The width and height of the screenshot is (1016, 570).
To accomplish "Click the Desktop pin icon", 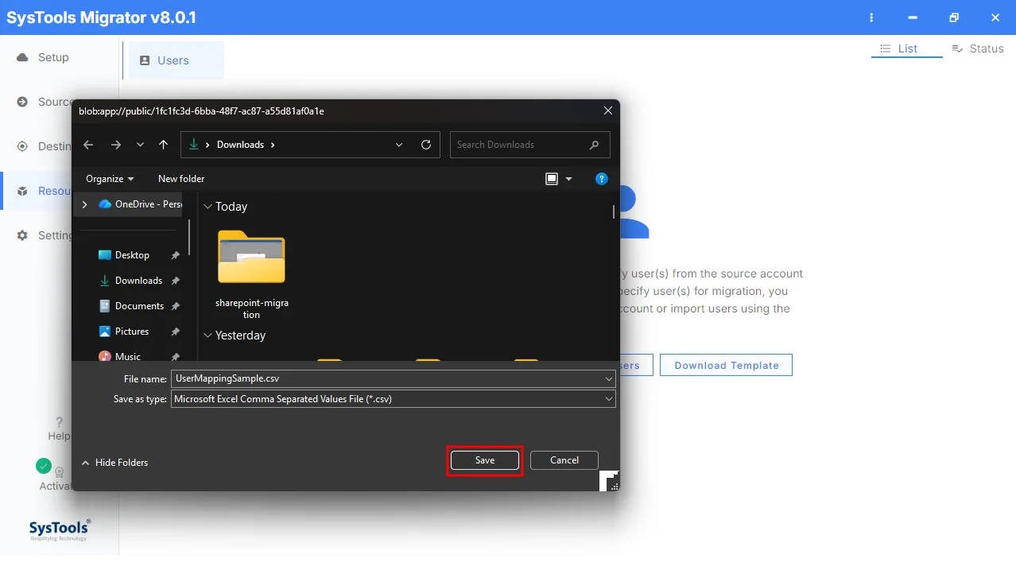I will point(175,255).
